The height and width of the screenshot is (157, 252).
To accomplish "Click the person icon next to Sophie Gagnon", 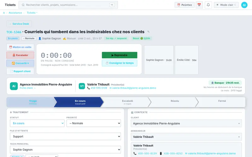I will click(40, 38).
